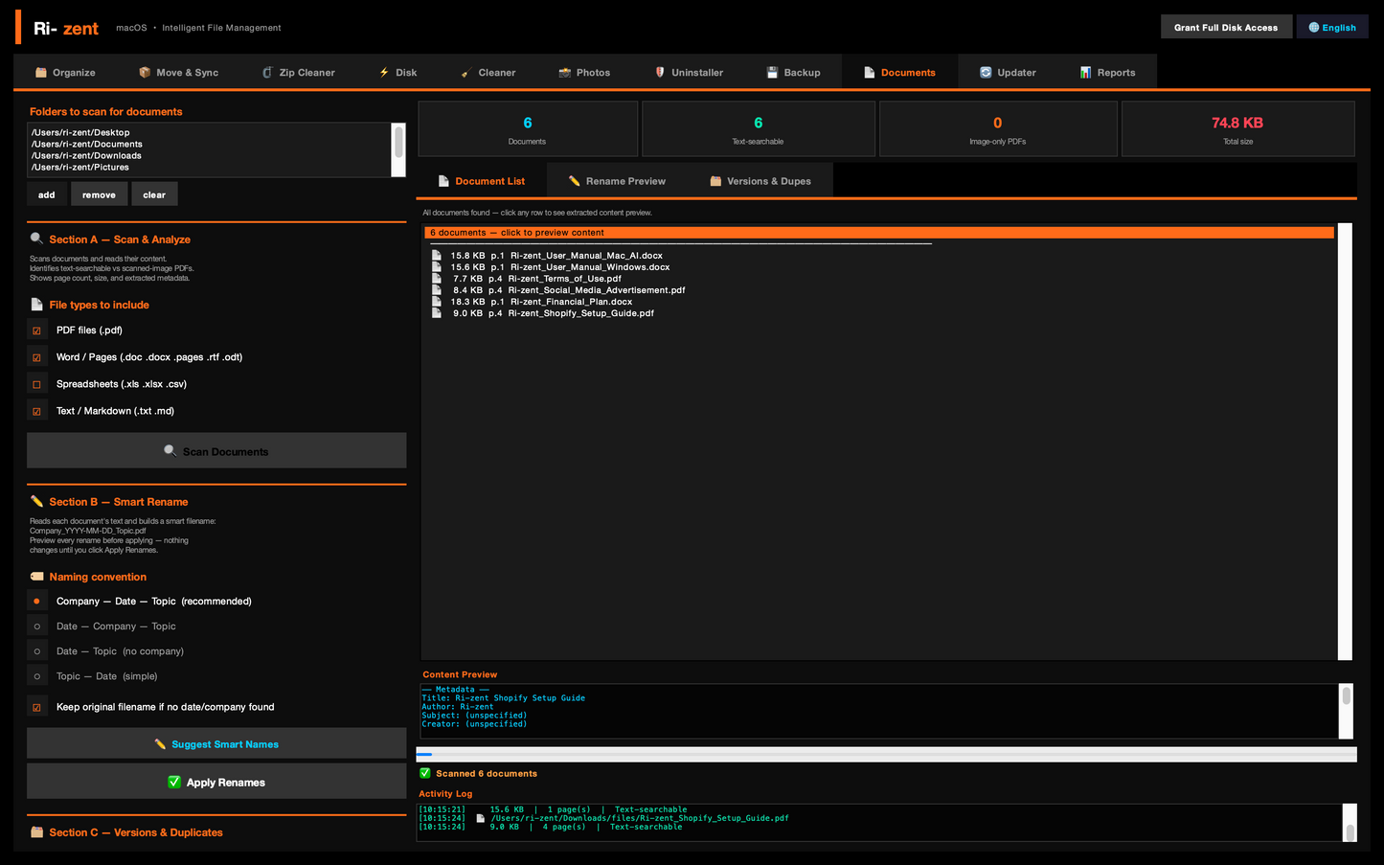The image size is (1384, 865).
Task: Open the Organize tab
Action: point(65,72)
